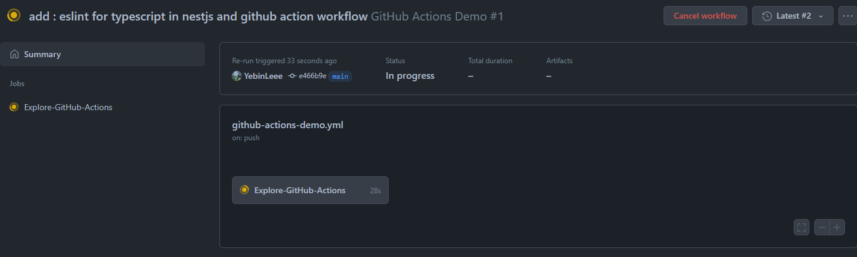Click in-progress spinner icon in job graph node

pos(245,190)
